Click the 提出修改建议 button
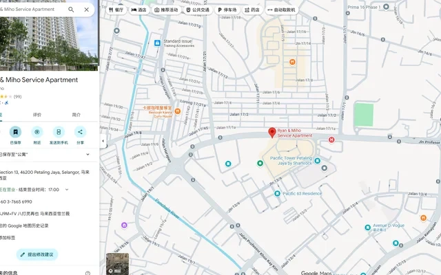 coord(37,254)
